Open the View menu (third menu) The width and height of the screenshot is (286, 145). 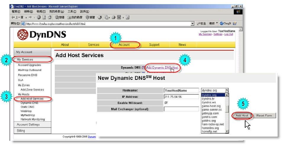coord(41,12)
